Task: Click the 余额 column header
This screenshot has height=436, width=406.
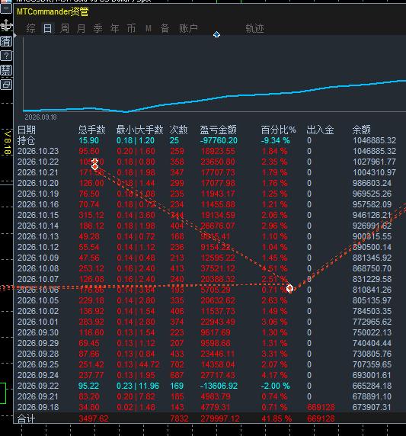Action: point(362,130)
